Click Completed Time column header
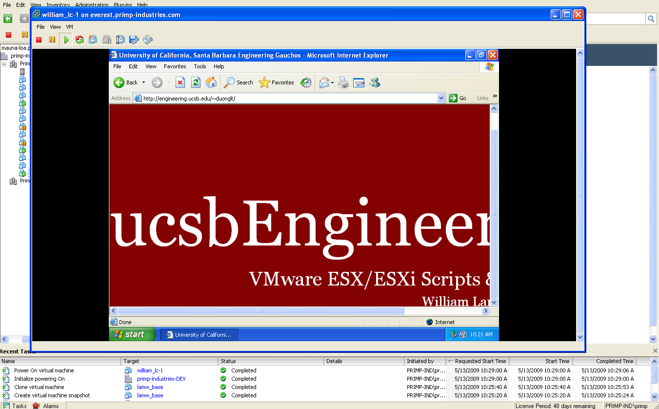Screen dimensions: 659x409 pos(604,361)
